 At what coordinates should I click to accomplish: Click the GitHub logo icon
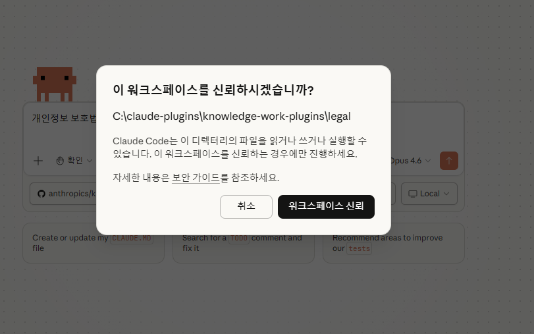41,194
